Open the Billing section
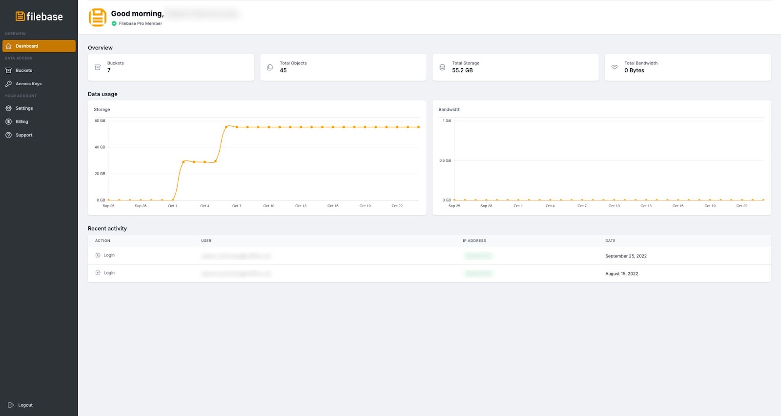The width and height of the screenshot is (781, 416). click(22, 122)
